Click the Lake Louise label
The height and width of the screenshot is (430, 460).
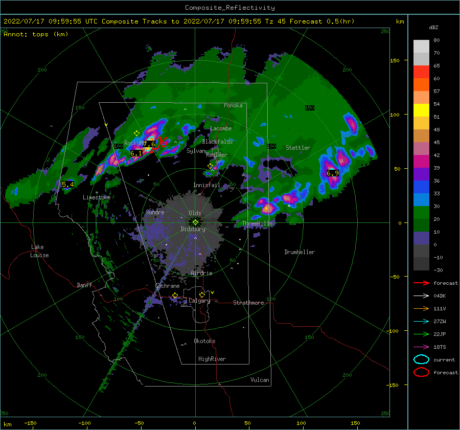39,251
